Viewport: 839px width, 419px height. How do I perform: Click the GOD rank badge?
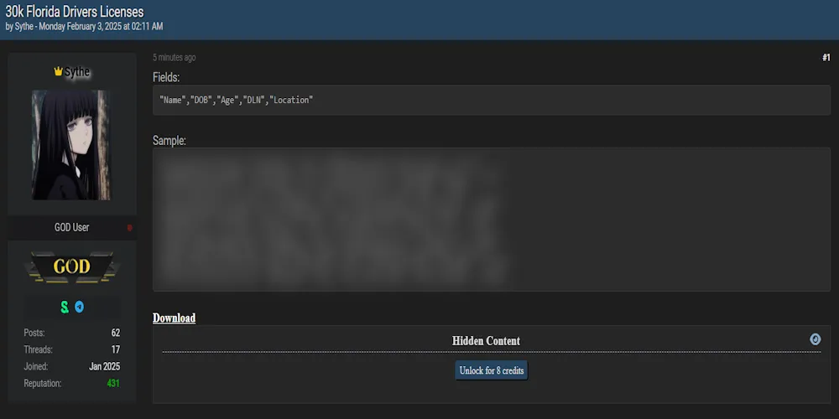click(71, 267)
